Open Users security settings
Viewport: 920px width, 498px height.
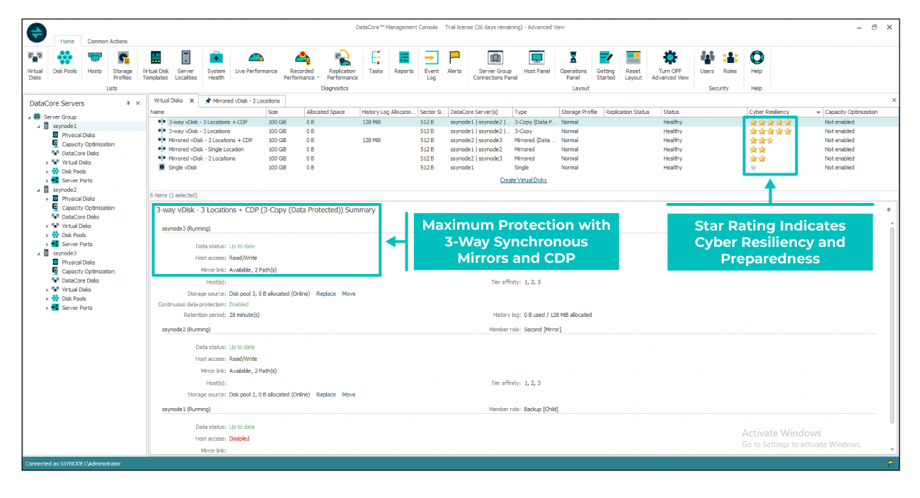tap(707, 62)
